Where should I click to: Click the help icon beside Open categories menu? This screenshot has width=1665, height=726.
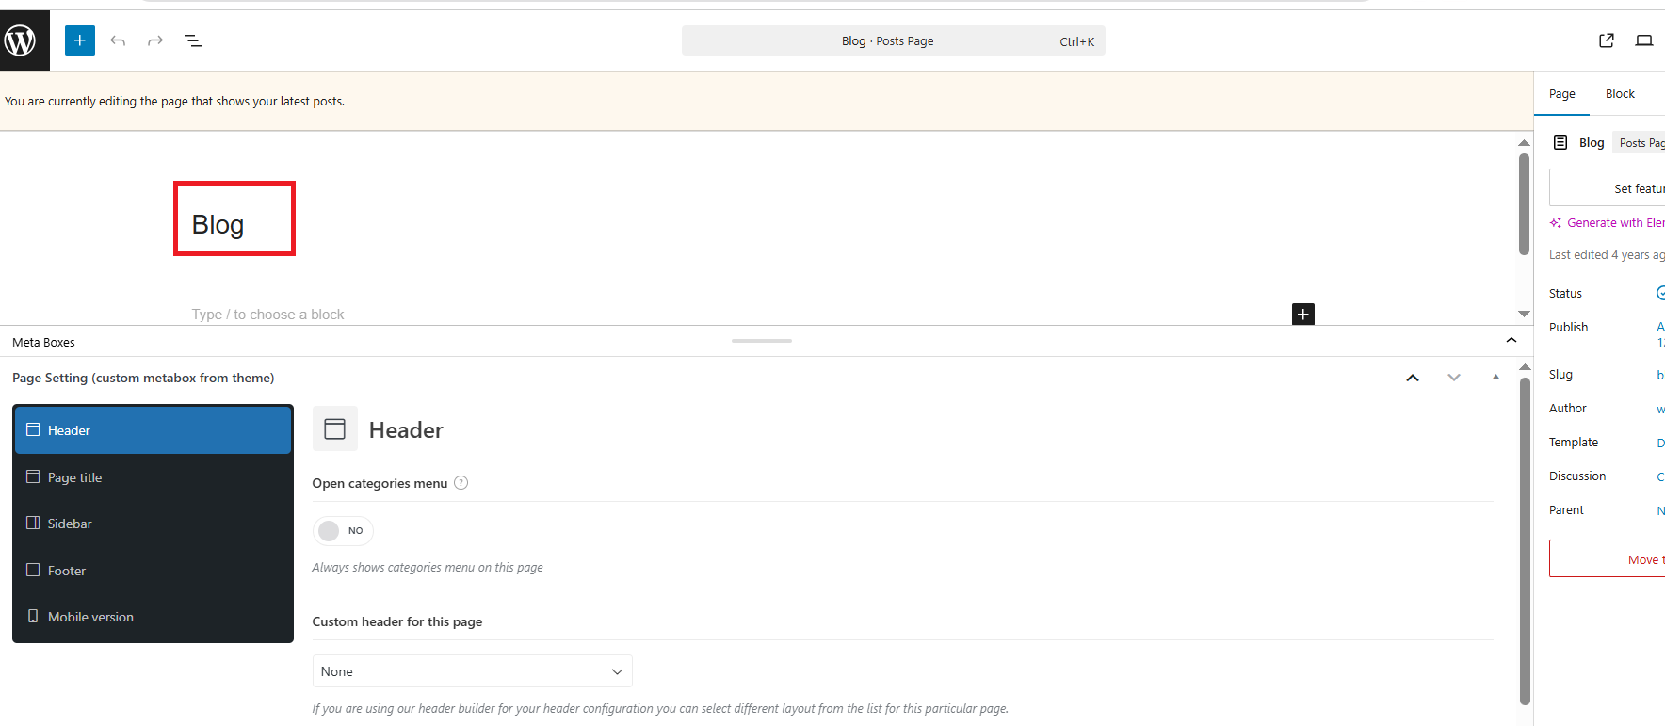click(x=461, y=483)
